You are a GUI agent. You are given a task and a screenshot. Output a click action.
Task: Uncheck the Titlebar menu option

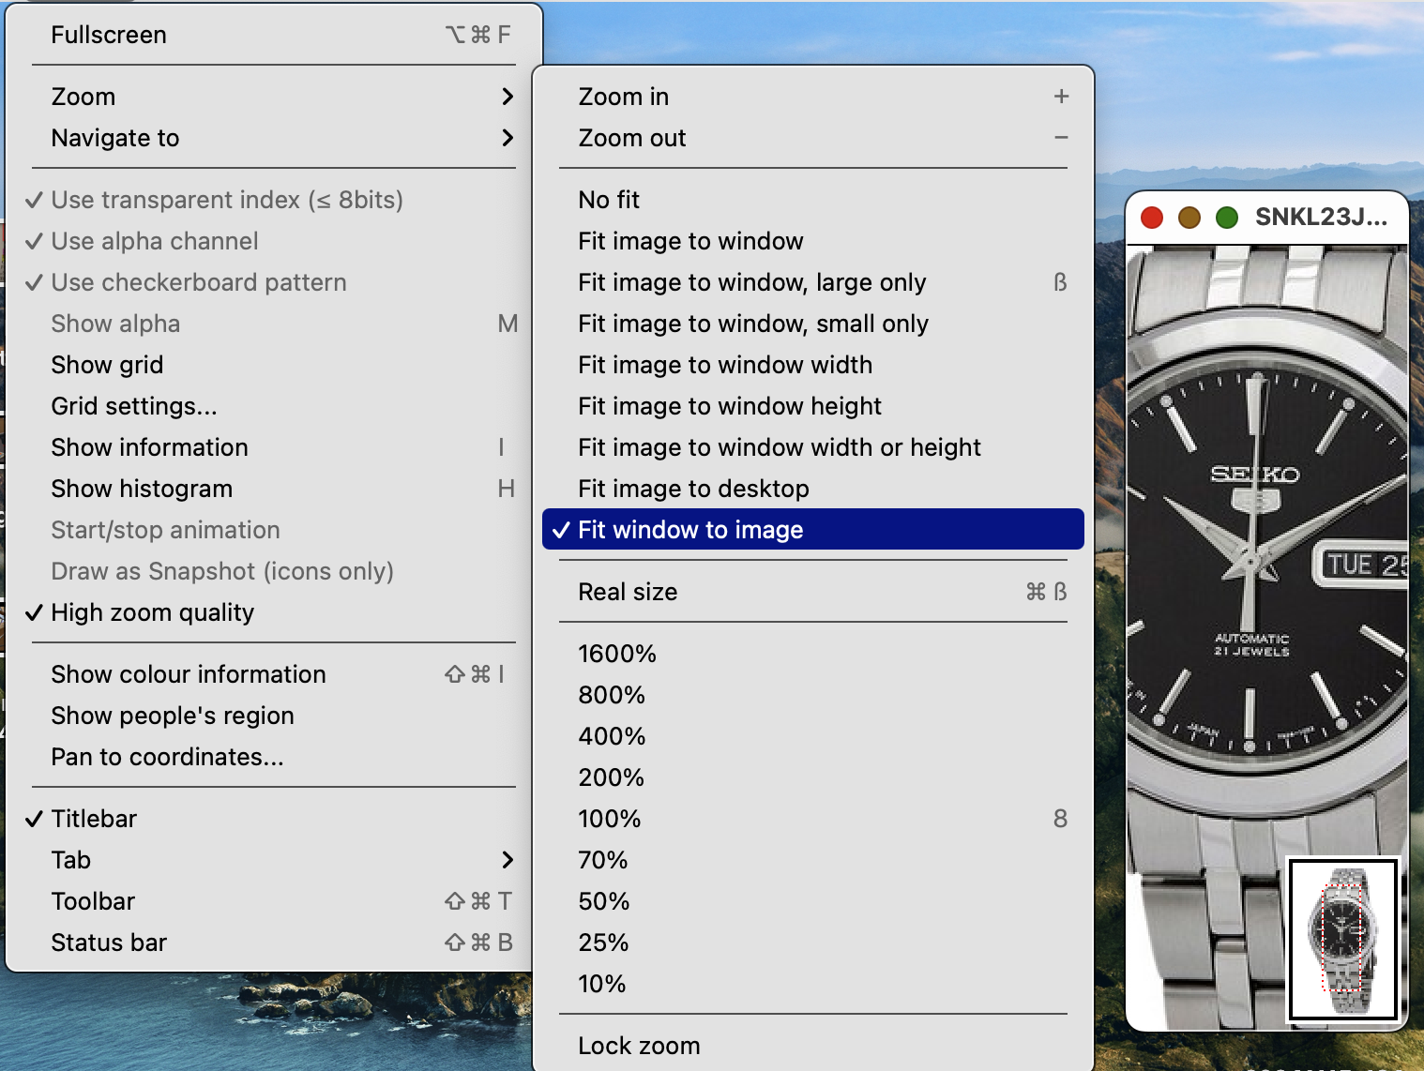(94, 819)
